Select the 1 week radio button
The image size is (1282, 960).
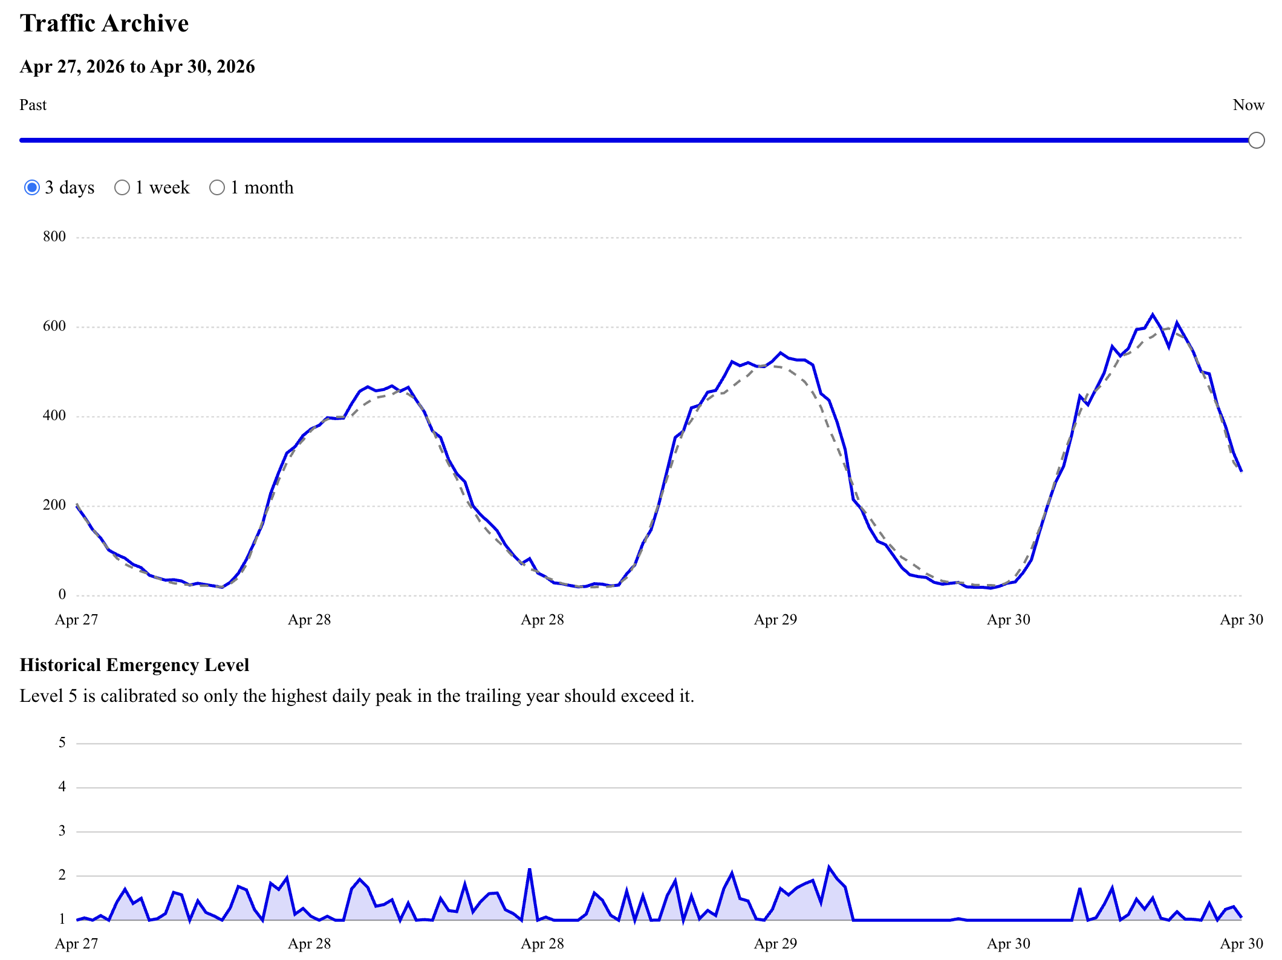coord(122,187)
